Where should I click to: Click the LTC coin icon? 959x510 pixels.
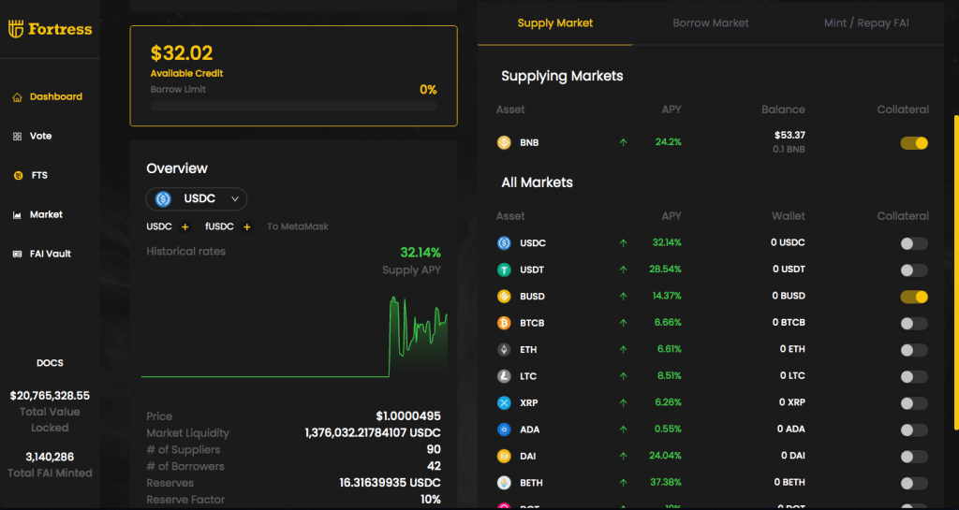coord(504,376)
